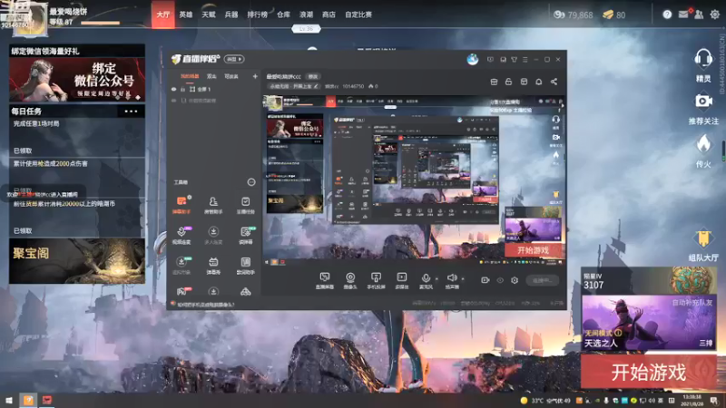The width and height of the screenshot is (726, 408).
Task: Add 多媒体 media source
Action: coord(401,280)
